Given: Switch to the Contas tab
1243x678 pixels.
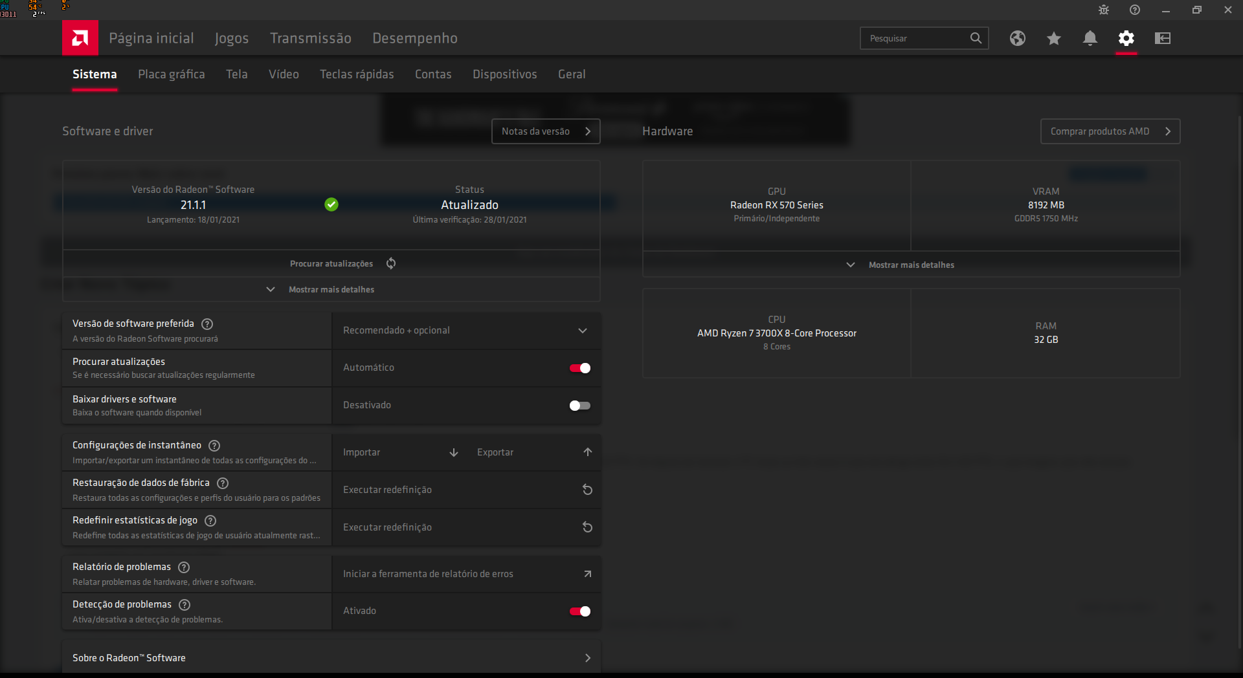Looking at the screenshot, I should (x=433, y=74).
